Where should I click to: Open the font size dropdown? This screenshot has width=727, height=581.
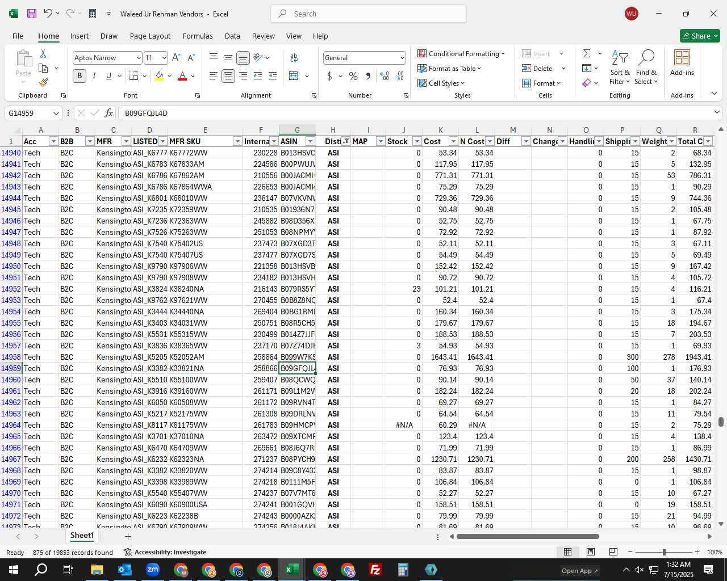[x=164, y=58]
